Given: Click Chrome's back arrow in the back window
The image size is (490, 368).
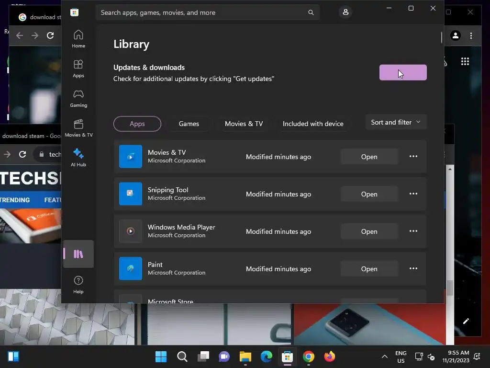Looking at the screenshot, I should click(20, 35).
